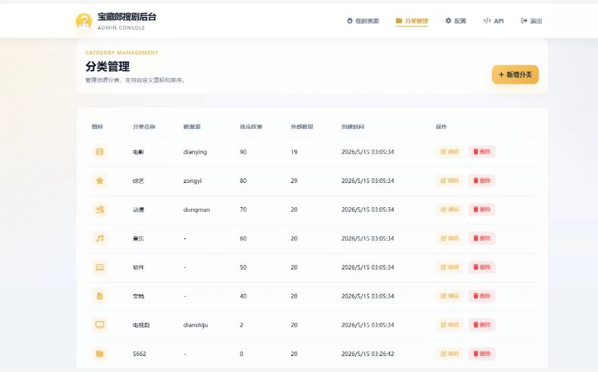Viewport: 598px width, 372px height.
Task: Select the 分类管理 navigation tab
Action: (412, 20)
